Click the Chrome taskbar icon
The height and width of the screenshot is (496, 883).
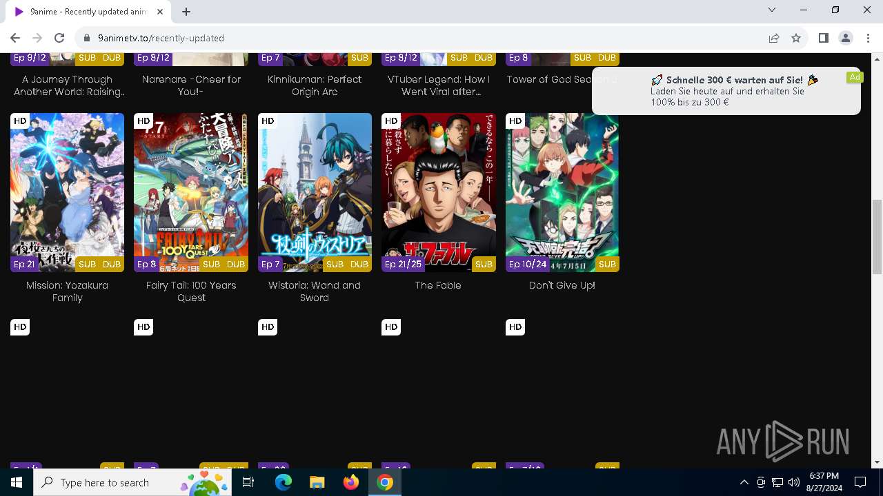pos(385,482)
